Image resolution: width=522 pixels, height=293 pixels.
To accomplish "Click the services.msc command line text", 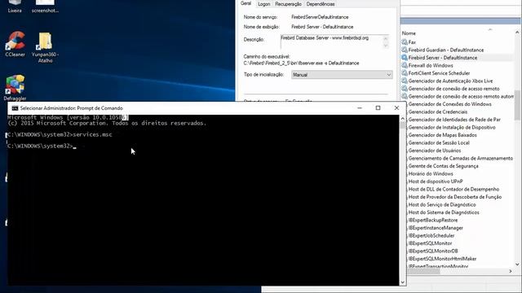I will click(92, 134).
